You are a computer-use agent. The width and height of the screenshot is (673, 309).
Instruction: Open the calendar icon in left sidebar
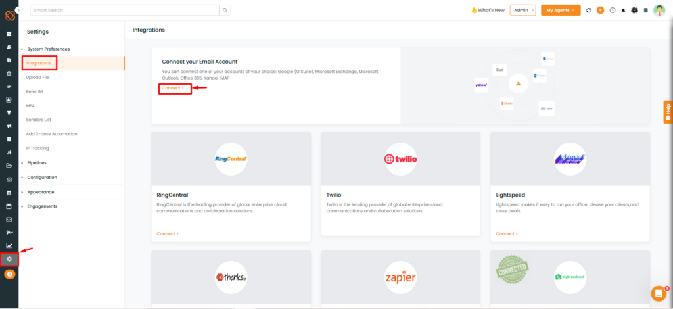coord(9,206)
